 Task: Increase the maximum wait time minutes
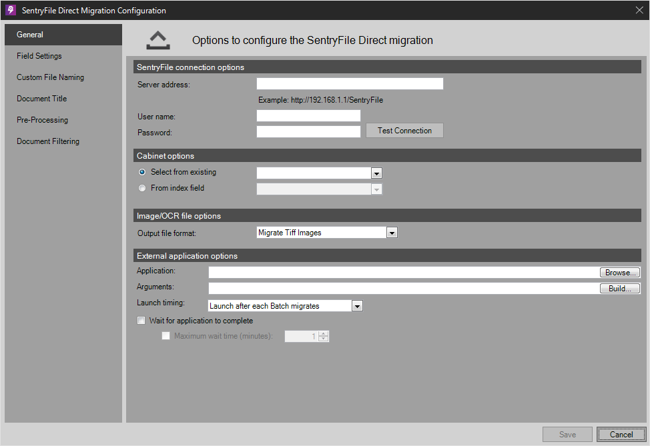coord(324,334)
